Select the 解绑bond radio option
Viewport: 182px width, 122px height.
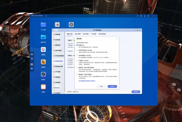pos(77,45)
